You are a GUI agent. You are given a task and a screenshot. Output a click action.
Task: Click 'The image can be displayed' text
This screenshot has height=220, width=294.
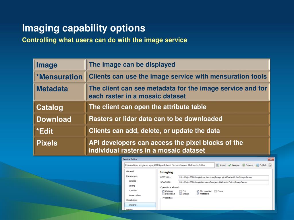(132, 64)
